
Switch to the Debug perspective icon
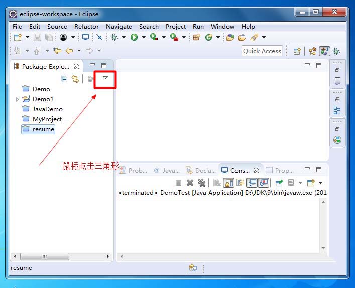point(336,51)
